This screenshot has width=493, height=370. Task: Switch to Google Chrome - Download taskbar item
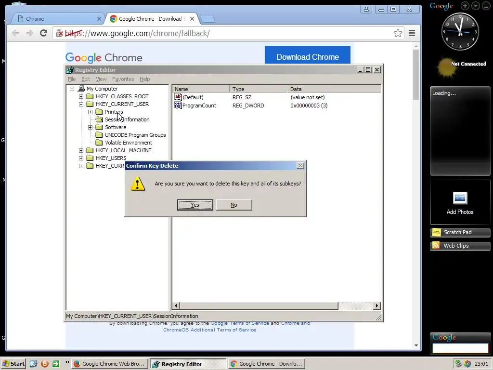[267, 364]
